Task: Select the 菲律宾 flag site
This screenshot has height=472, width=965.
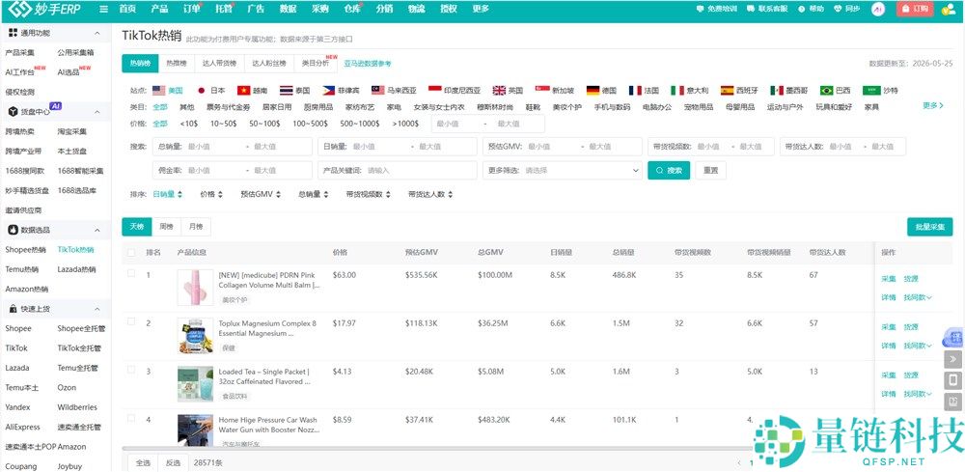Action: pyautogui.click(x=329, y=91)
